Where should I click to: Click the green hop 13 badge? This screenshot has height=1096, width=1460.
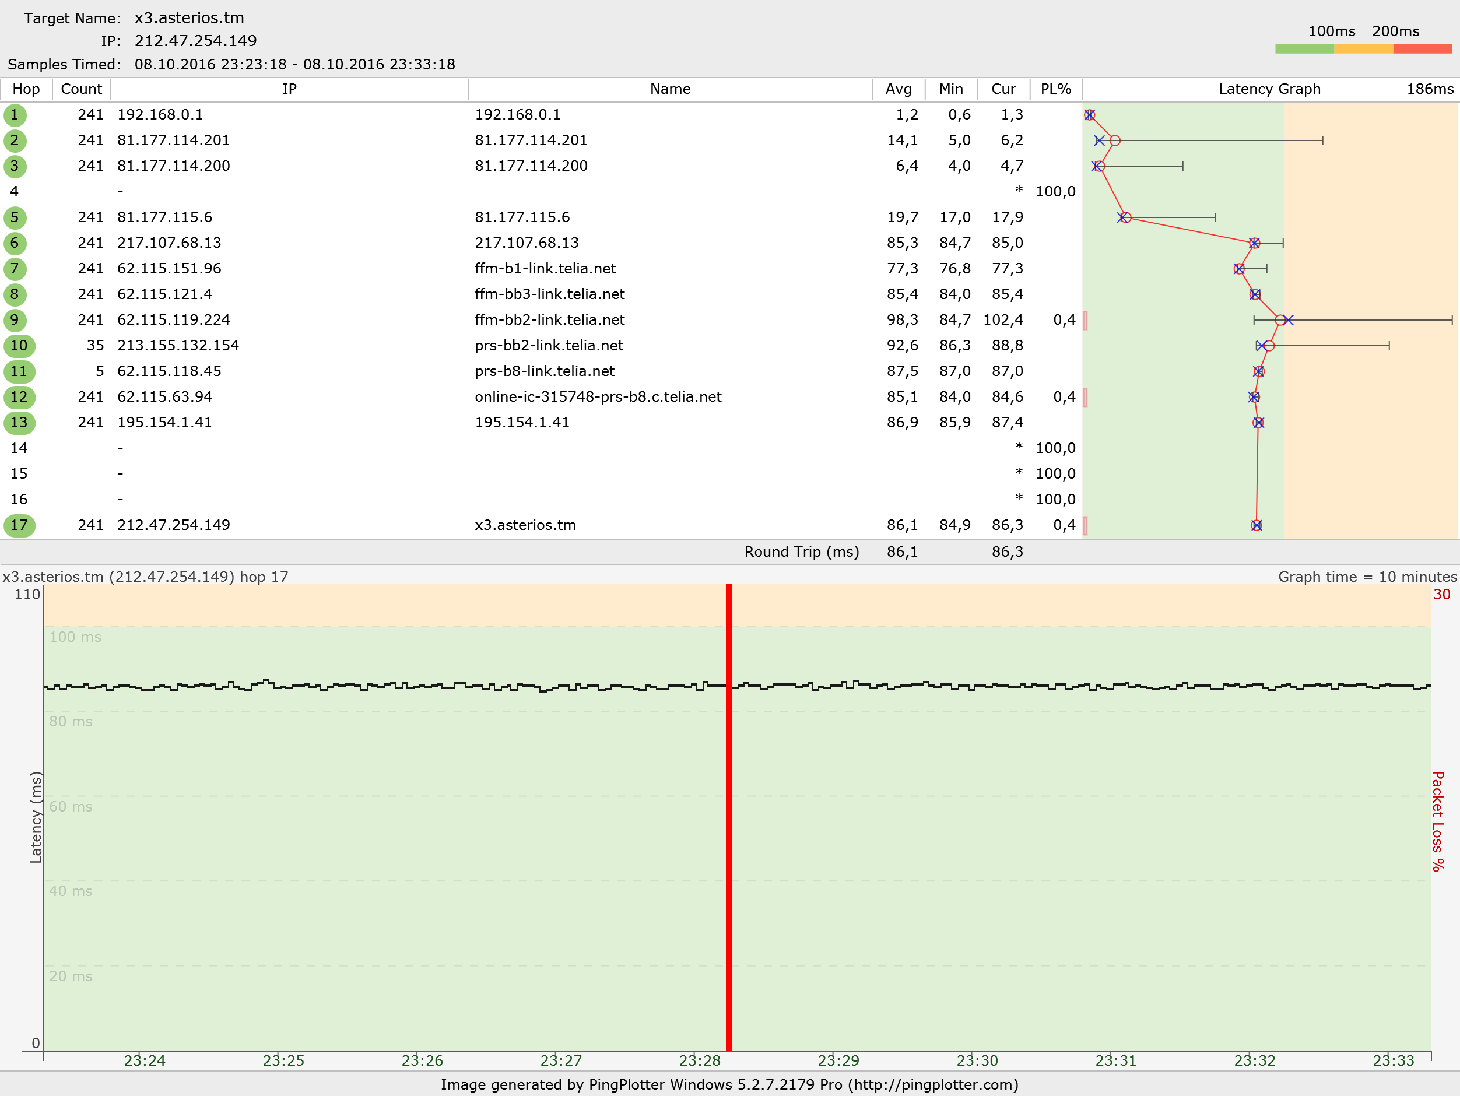(x=19, y=423)
